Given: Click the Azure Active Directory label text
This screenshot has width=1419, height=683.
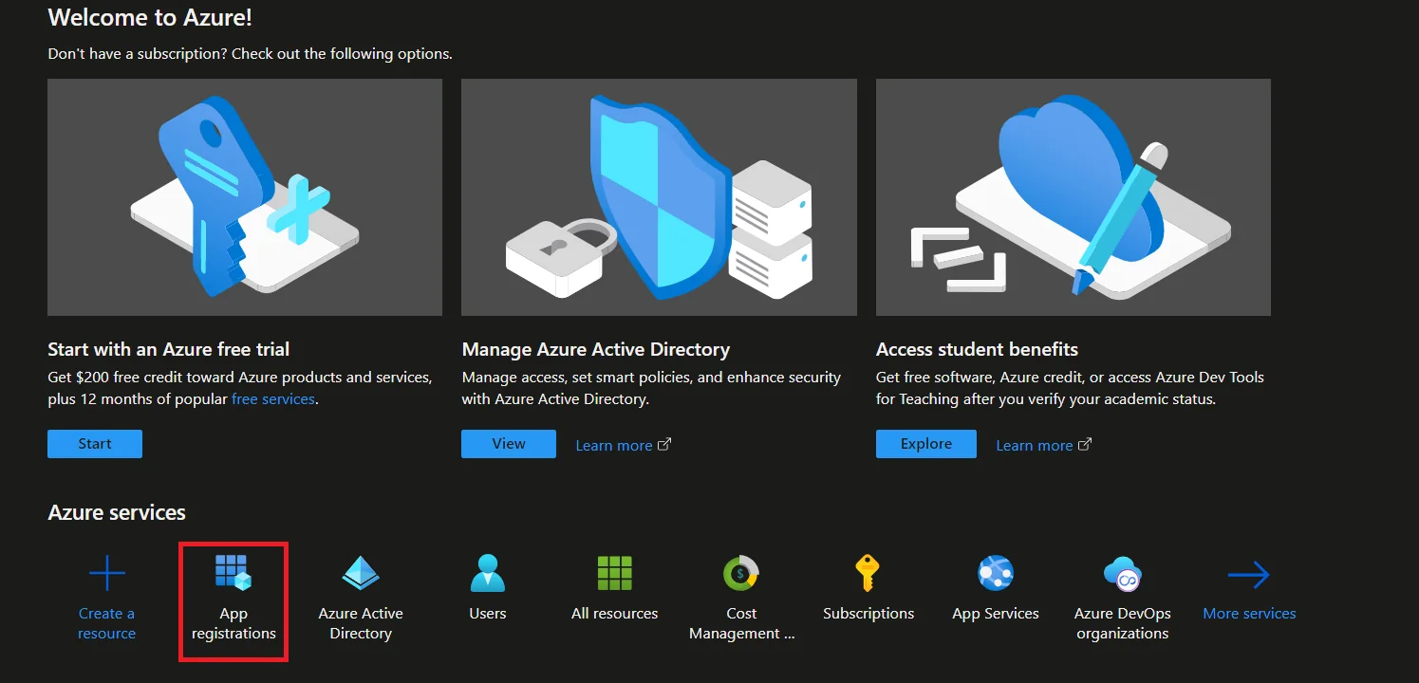Looking at the screenshot, I should click(x=361, y=623).
